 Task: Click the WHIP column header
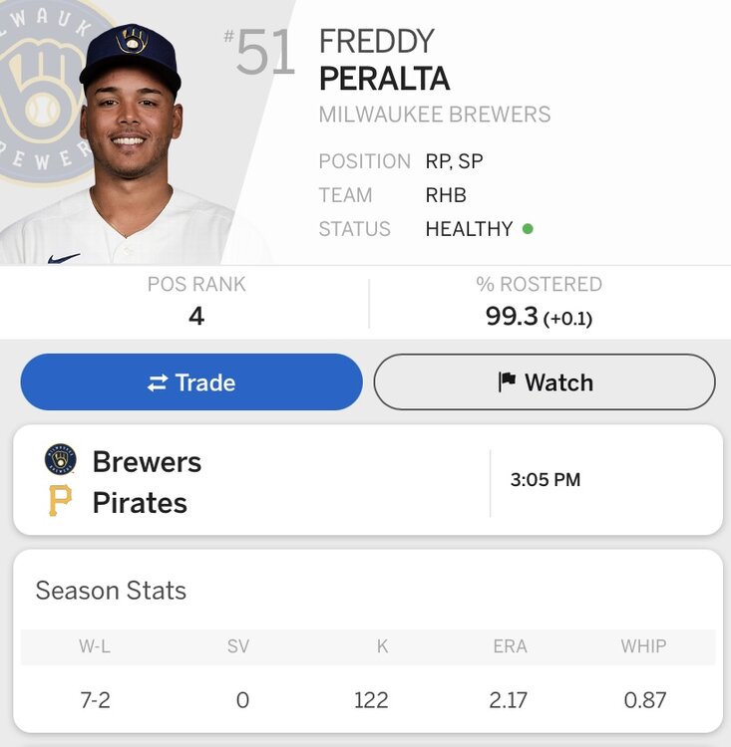[643, 646]
